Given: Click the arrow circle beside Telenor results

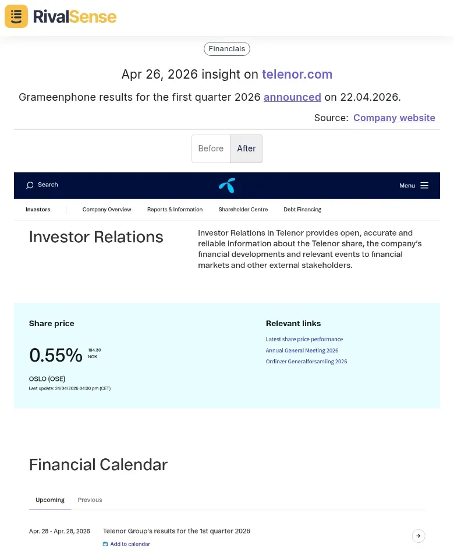Looking at the screenshot, I should 418,536.
